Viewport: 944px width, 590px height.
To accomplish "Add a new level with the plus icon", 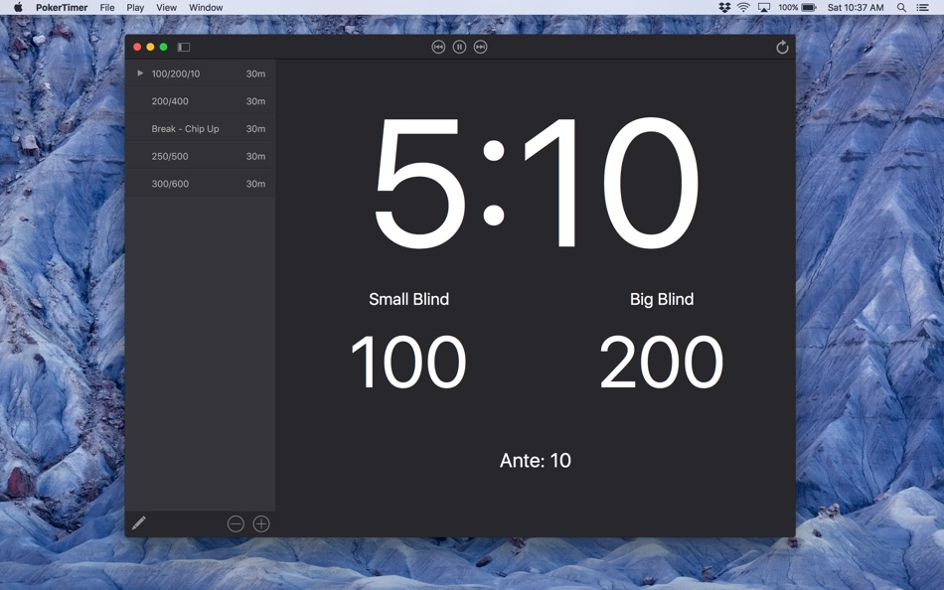I will coord(259,522).
